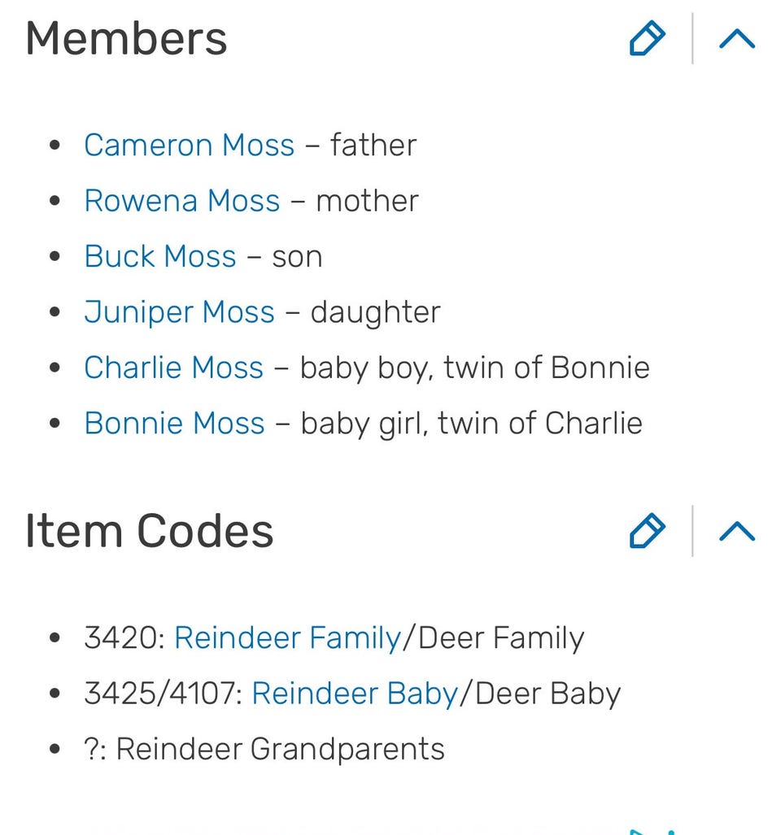Click the item code 3425/4107 text
The height and width of the screenshot is (835, 781).
click(163, 694)
